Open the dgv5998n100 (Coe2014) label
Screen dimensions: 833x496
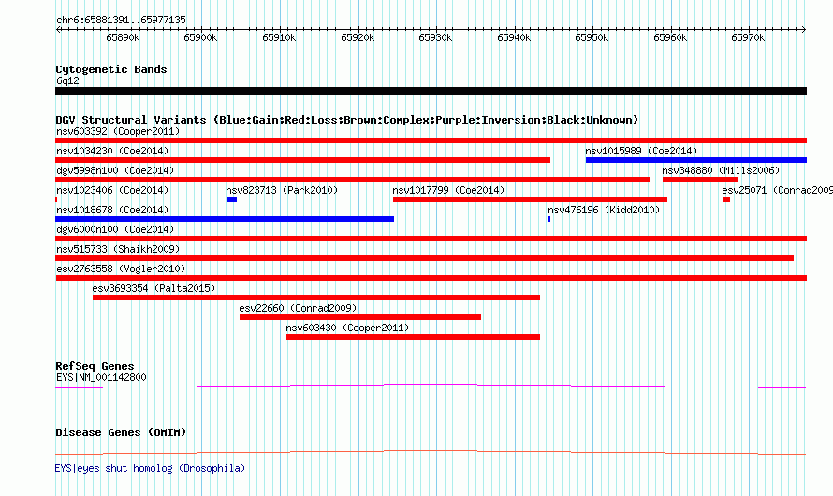click(115, 170)
